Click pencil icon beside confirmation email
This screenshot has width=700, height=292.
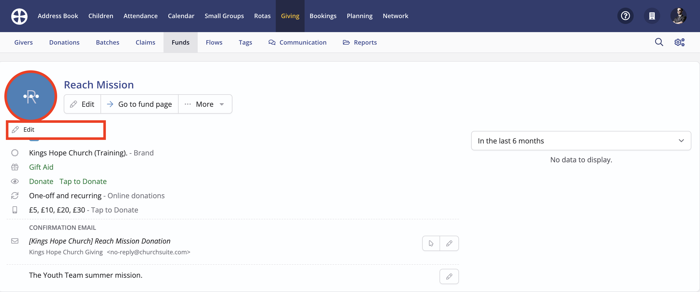[x=449, y=243]
